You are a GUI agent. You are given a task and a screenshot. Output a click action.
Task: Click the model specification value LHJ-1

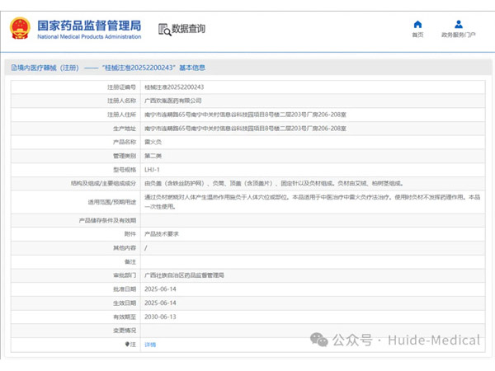tap(153, 169)
